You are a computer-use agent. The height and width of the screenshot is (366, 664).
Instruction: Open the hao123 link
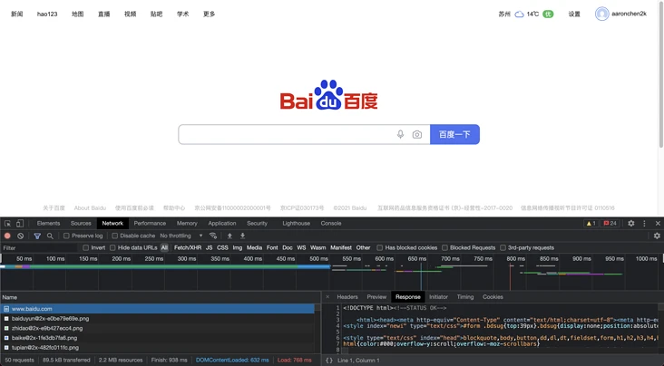47,14
